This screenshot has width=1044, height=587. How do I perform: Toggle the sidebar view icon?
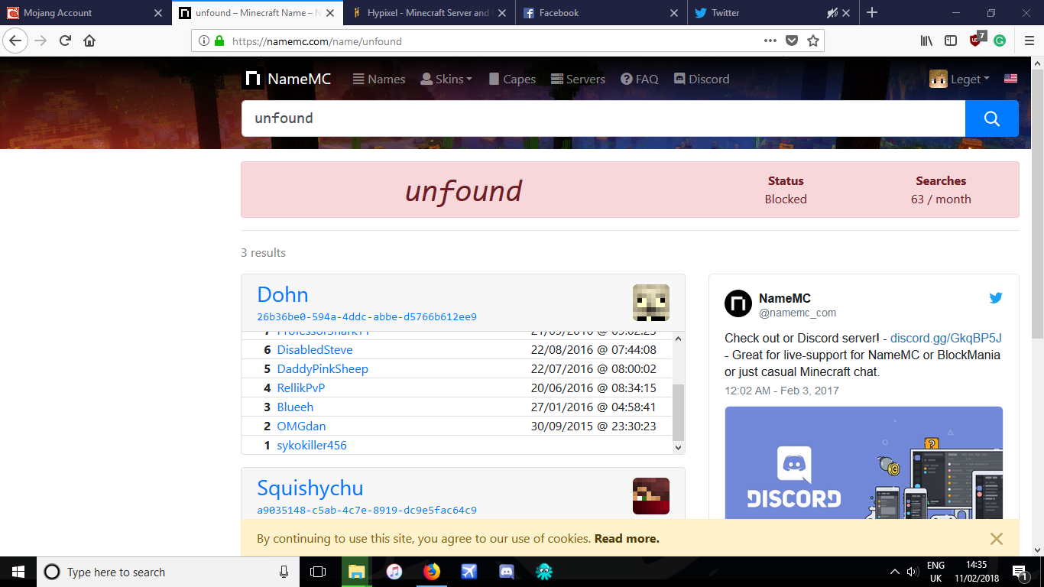click(x=950, y=41)
